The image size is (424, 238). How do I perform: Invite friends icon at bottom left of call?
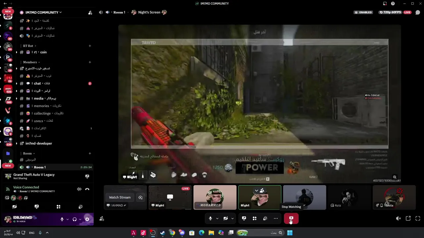(102, 218)
